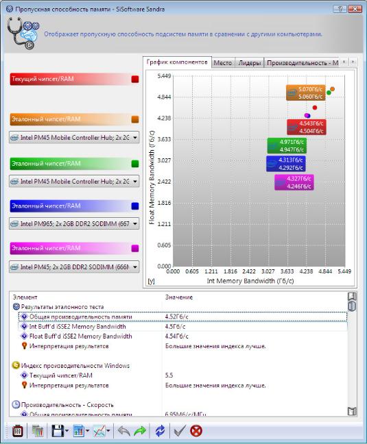Switch to the Лидеры tab
This screenshot has width=367, height=444.
(x=250, y=63)
